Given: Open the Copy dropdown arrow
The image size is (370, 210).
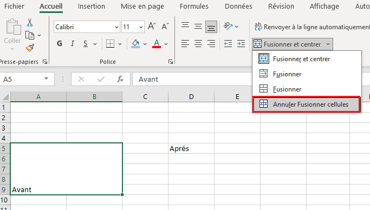Looking at the screenshot, I should point(39,35).
